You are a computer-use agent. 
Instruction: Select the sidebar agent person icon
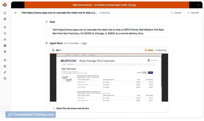[x=5, y=27]
